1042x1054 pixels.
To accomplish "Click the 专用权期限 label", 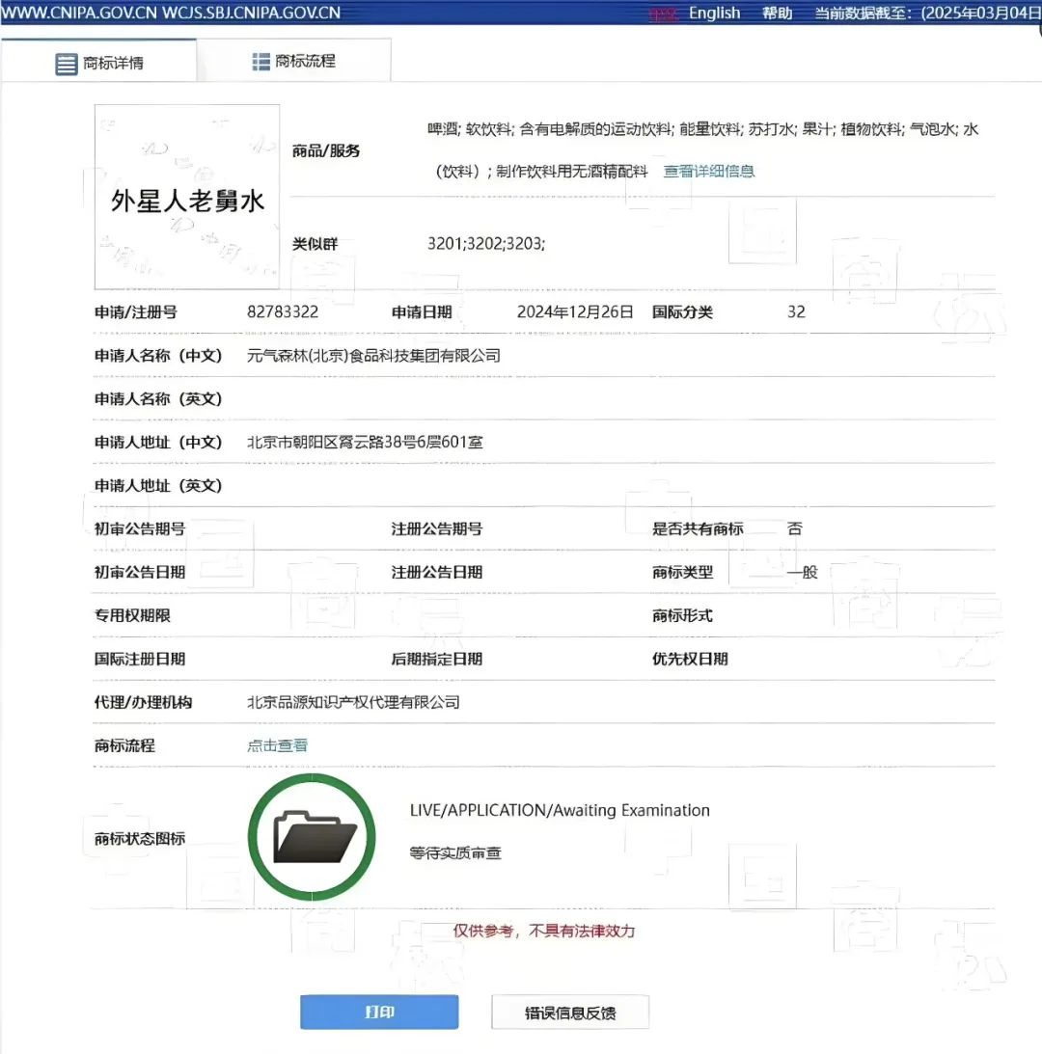I will coord(132,616).
